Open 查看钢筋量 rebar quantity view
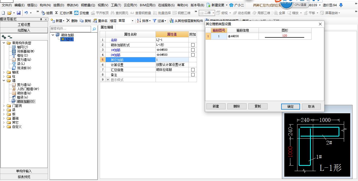This screenshot has height=181, width=358. [141, 13]
